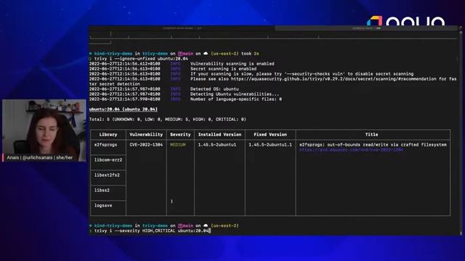Click the ubuntu:20.04 (ubuntu 20.04) heading
Screen dimensions: 465x261
124,109
